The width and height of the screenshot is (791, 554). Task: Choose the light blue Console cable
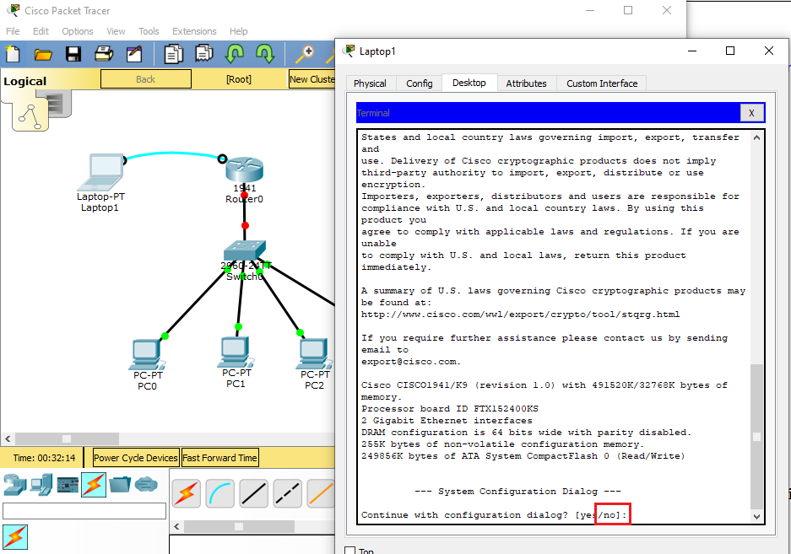click(220, 492)
